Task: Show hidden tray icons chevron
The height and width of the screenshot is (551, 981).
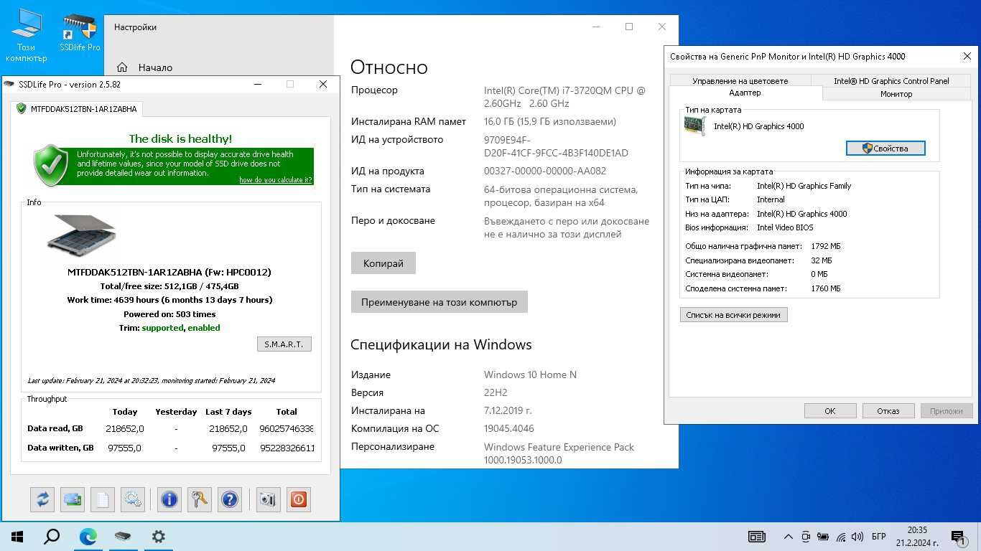Action: (x=789, y=537)
